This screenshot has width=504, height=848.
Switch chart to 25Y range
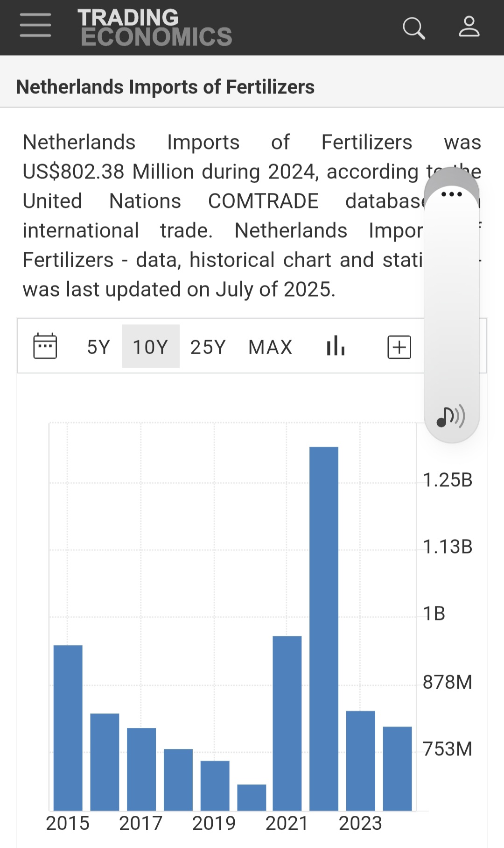[208, 347]
